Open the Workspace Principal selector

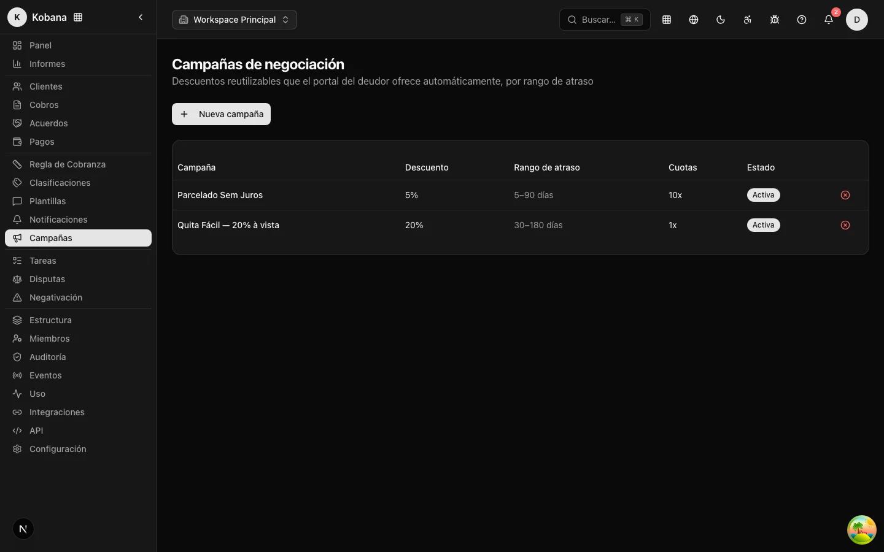235,20
